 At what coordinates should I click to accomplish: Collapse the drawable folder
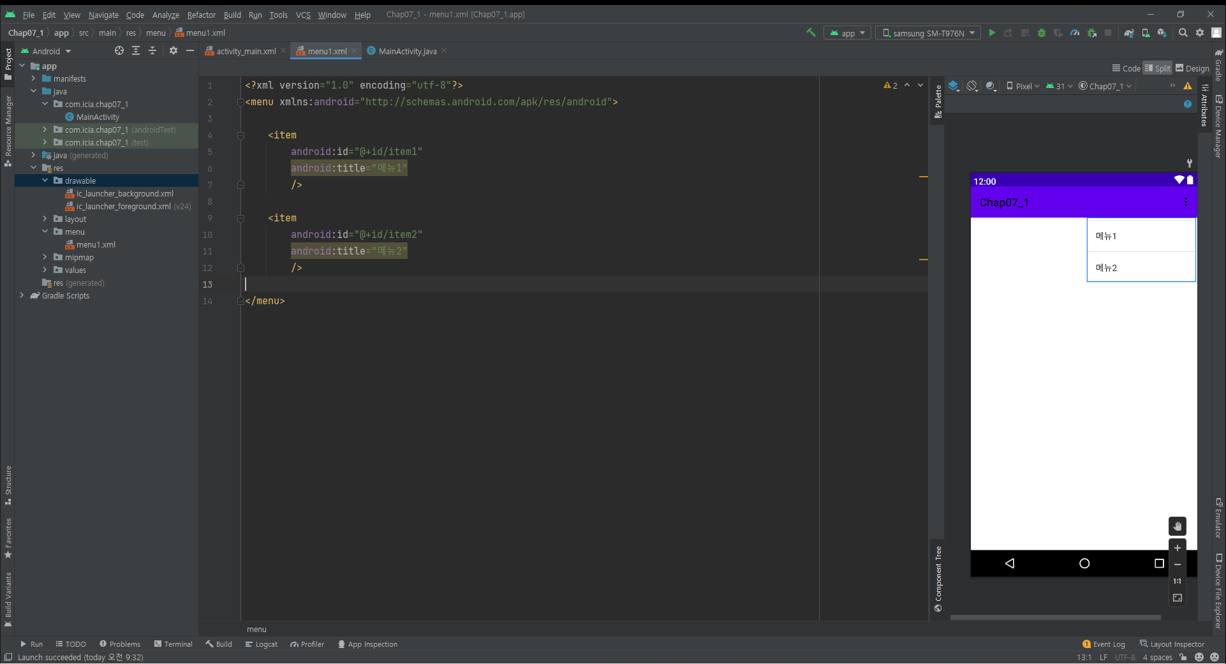pyautogui.click(x=45, y=181)
